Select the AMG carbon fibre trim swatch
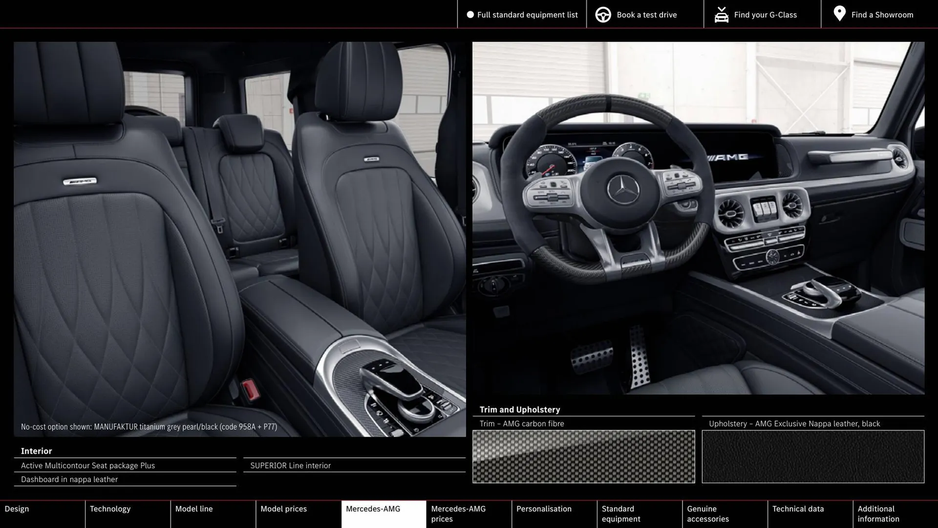The image size is (938, 528). tap(583, 456)
